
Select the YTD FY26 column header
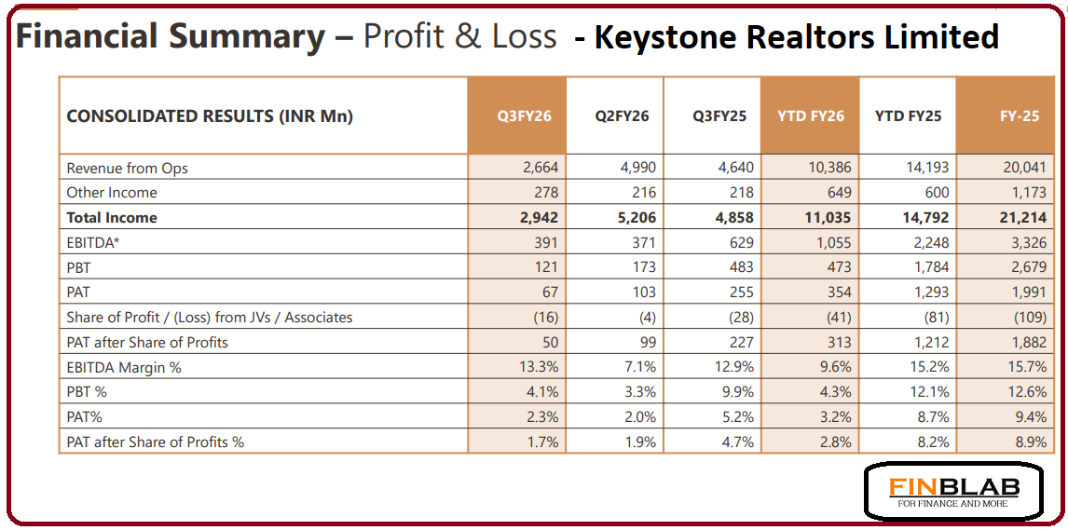point(810,116)
